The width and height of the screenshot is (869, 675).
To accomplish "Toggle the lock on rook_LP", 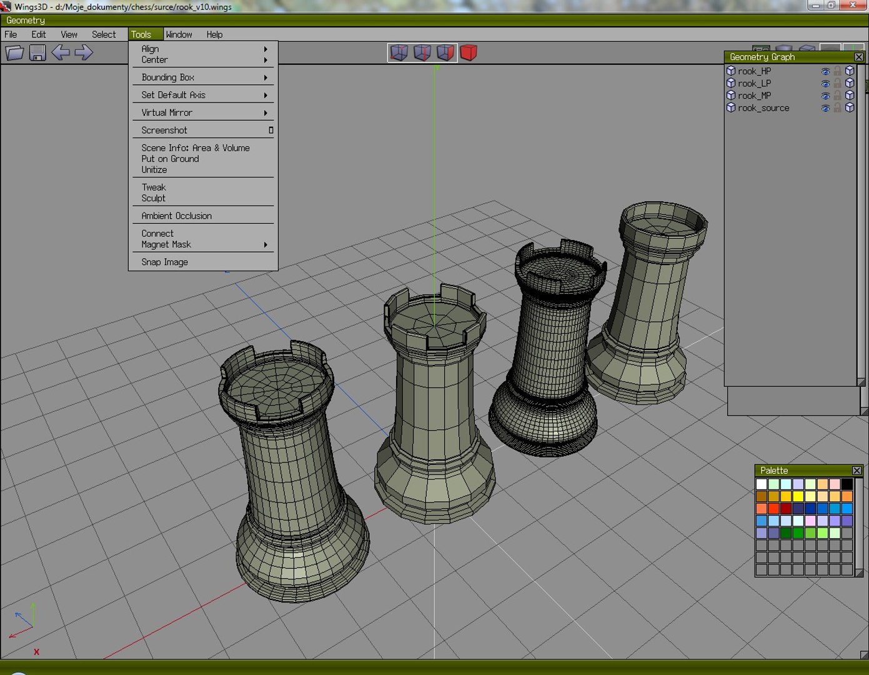I will pyautogui.click(x=837, y=83).
